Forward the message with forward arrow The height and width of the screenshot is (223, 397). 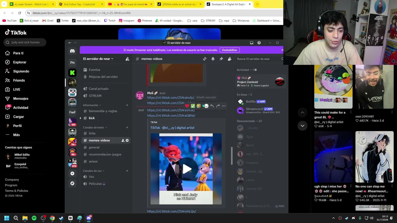tap(218, 106)
